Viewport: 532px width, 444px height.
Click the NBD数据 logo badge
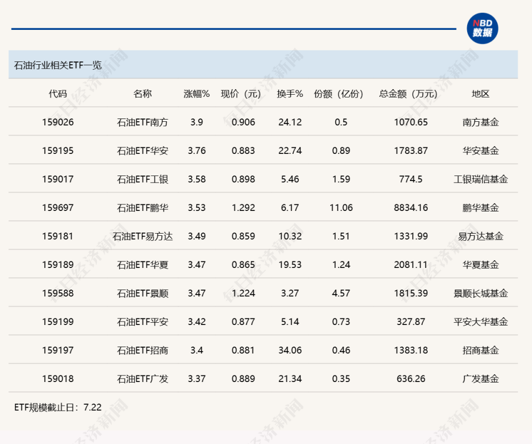[482, 28]
